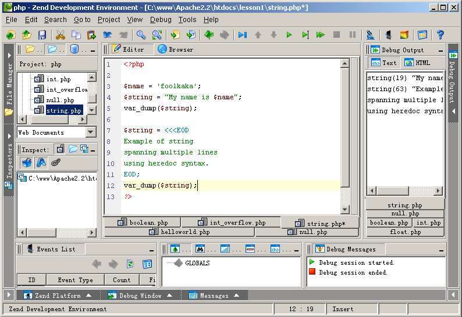
Task: Click the green Run play icon
Action: 289,35
